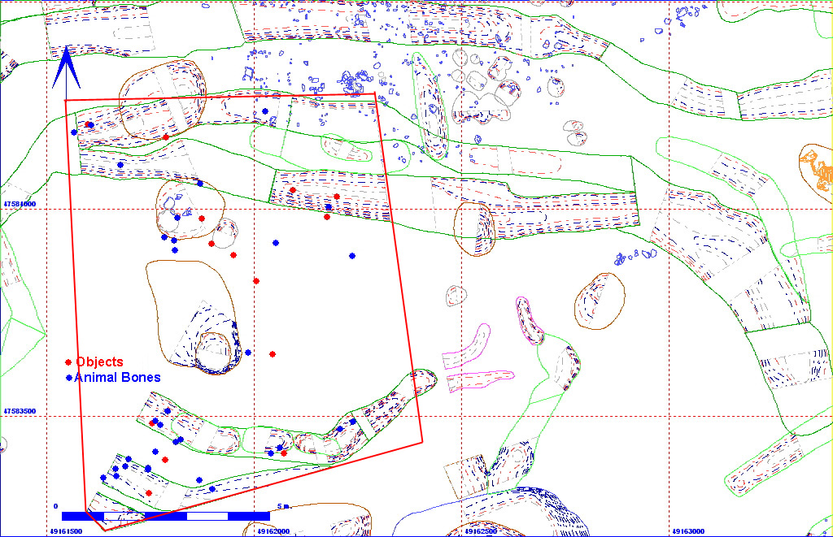This screenshot has width=833, height=537.
Task: Click the Objects legend label
Action: click(x=99, y=362)
